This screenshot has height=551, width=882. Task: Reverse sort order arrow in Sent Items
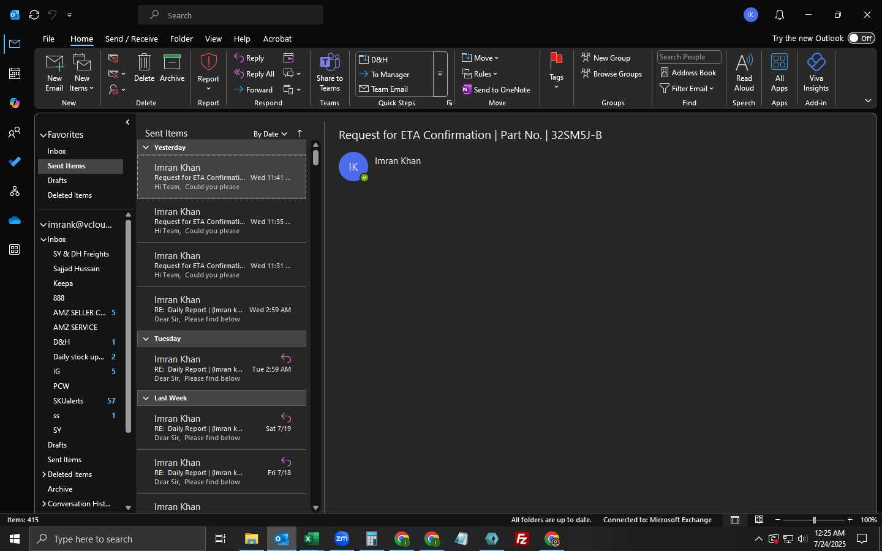point(300,133)
